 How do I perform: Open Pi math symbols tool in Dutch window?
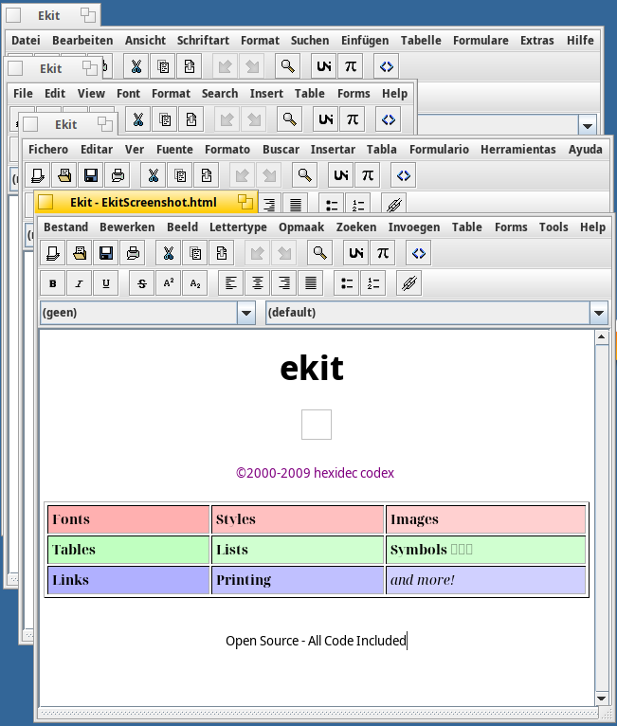click(x=383, y=253)
